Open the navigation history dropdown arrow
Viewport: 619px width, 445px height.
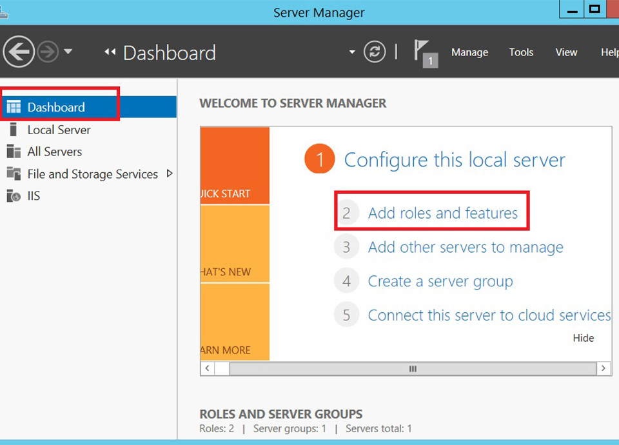click(x=68, y=52)
